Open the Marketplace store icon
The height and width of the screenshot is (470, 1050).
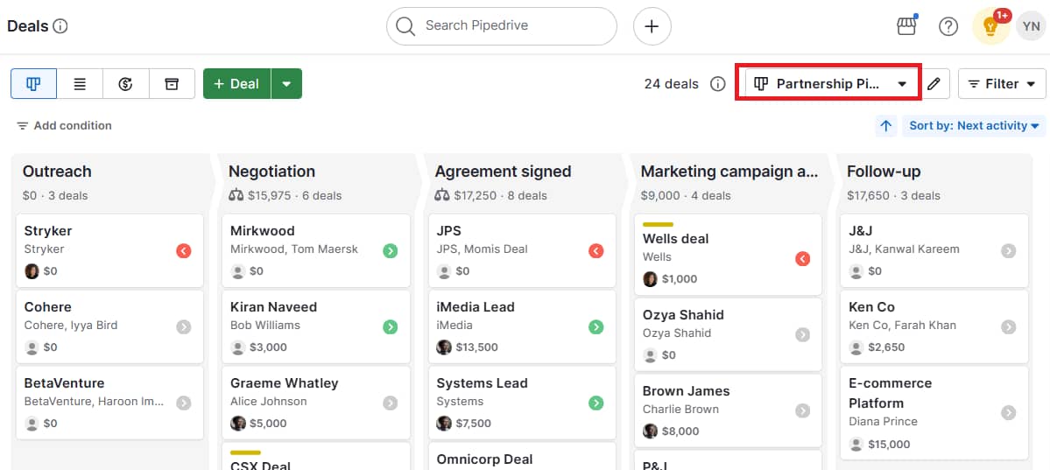click(906, 26)
